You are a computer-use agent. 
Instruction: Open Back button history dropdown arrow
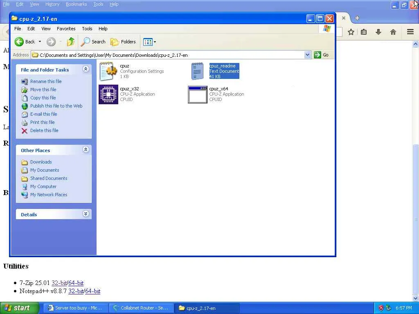pos(40,42)
